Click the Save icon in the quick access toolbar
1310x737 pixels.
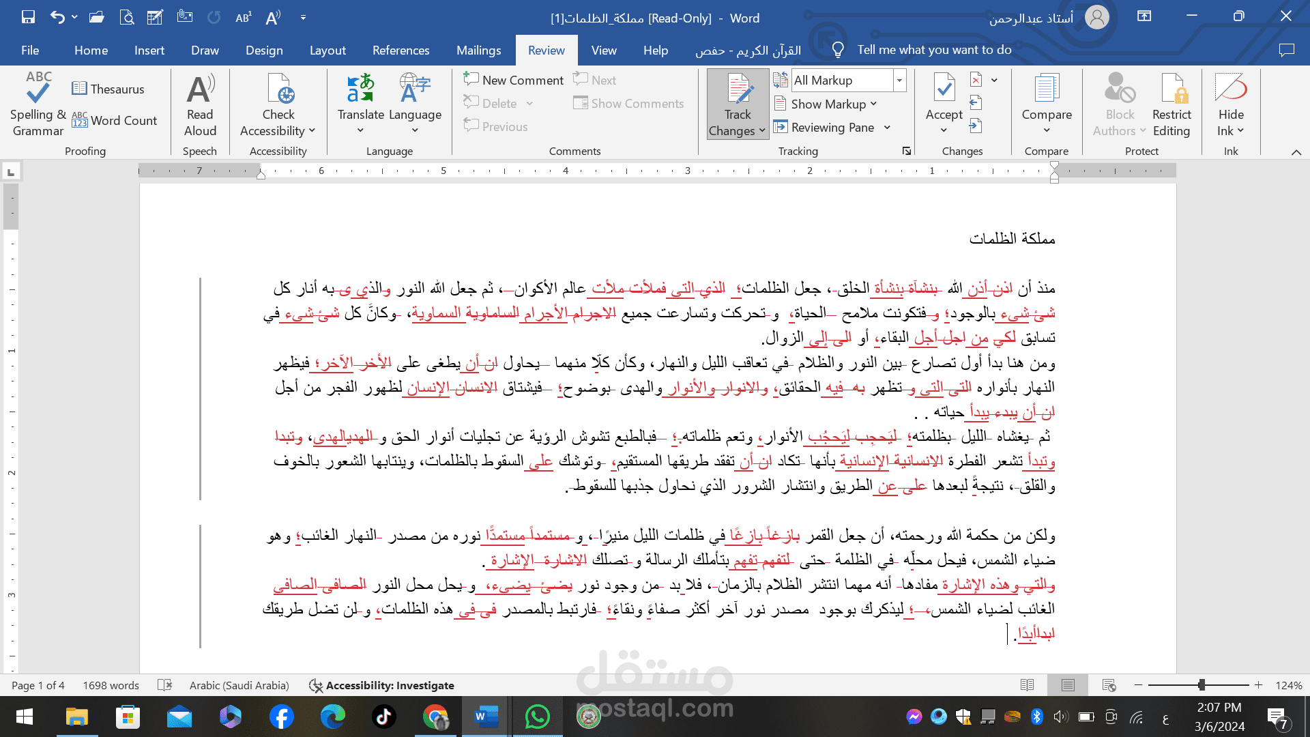tap(28, 17)
